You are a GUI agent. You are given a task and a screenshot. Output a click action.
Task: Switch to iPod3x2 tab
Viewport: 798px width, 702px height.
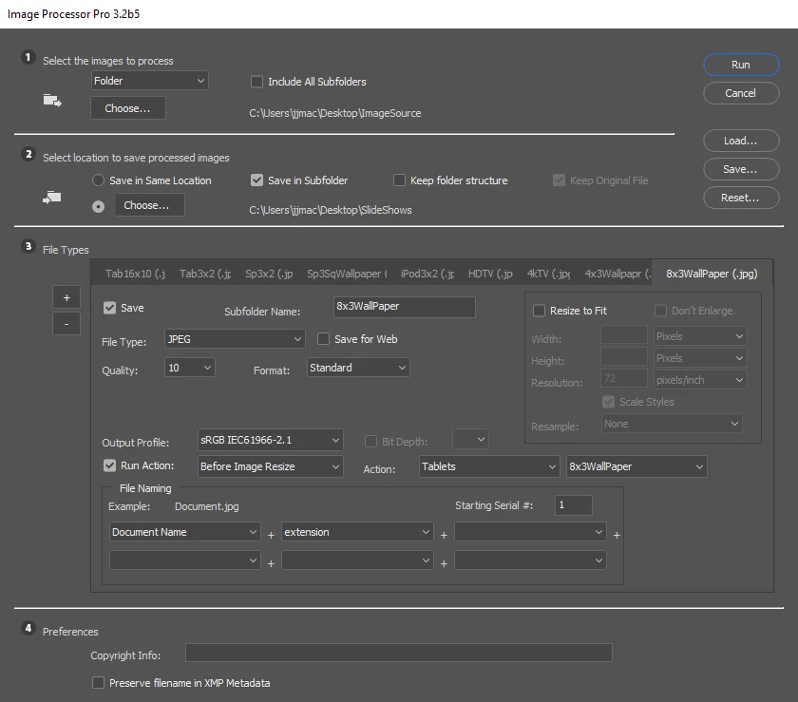coord(427,274)
